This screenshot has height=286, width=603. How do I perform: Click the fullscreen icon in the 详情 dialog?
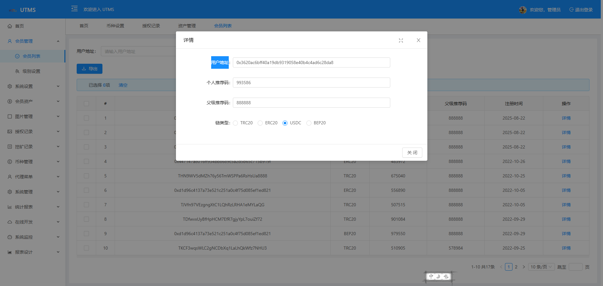tap(401, 40)
